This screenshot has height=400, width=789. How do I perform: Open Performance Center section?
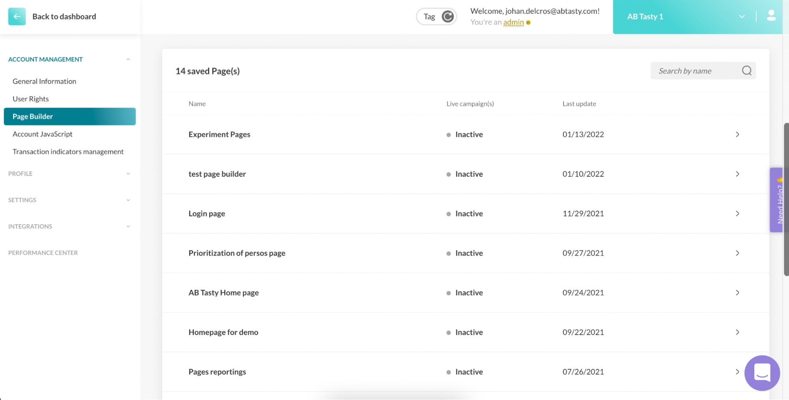point(43,253)
